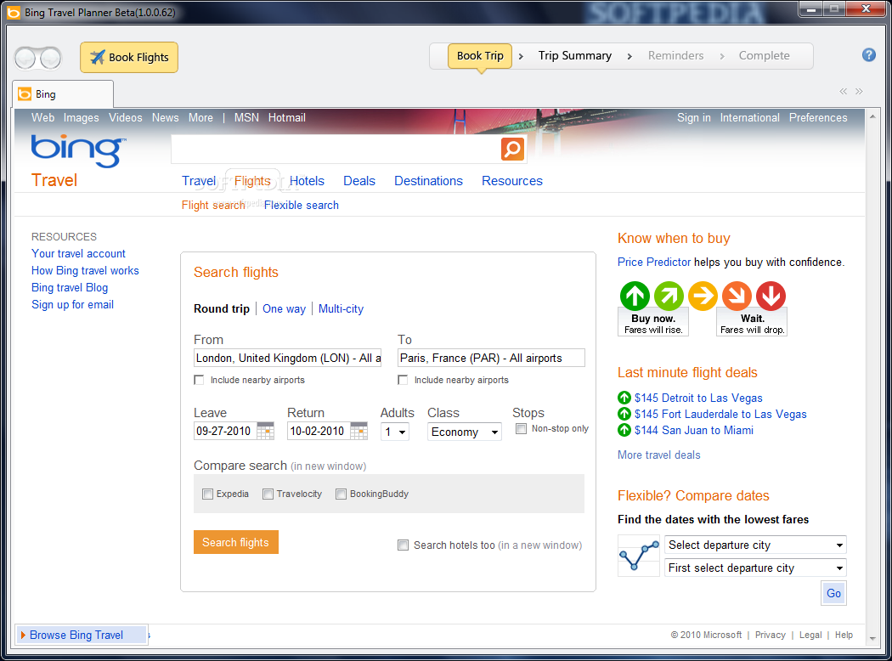Click the Bing logo

tap(78, 150)
